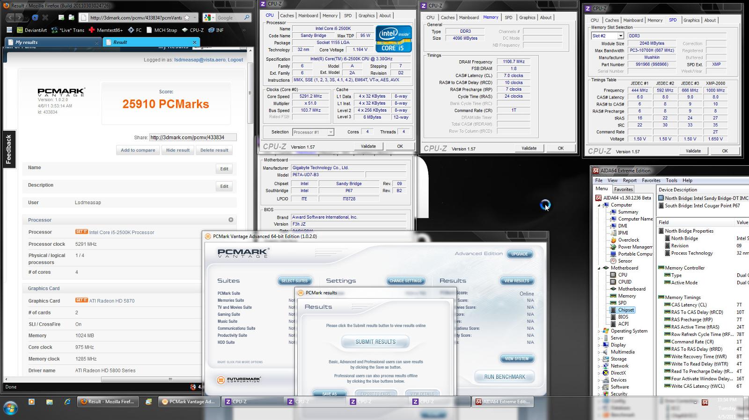
Task: Open the DeviantArt bookmark
Action: click(32, 30)
